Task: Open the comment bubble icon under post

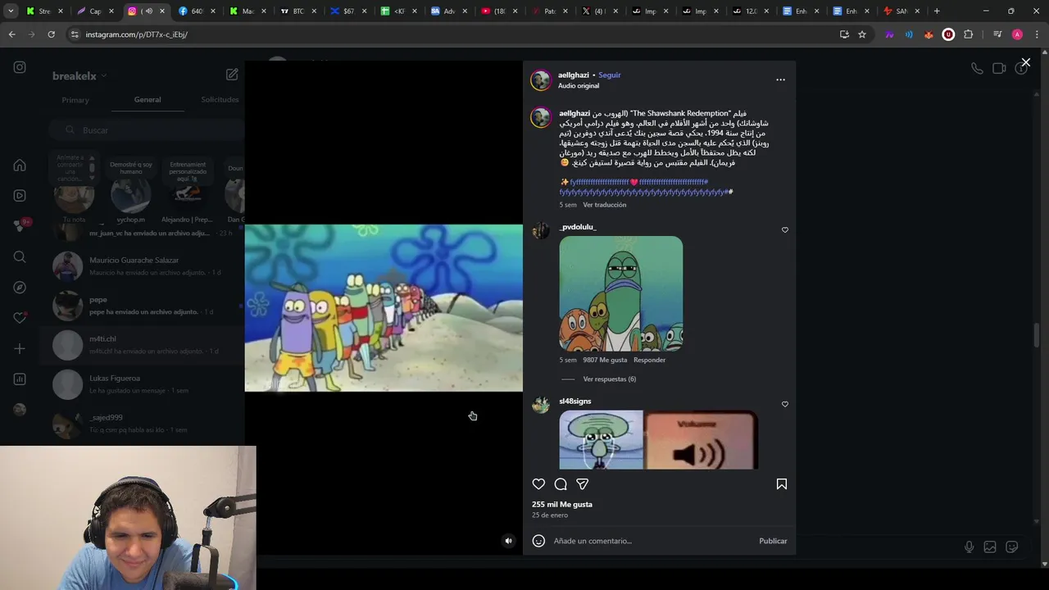Action: tap(561, 484)
